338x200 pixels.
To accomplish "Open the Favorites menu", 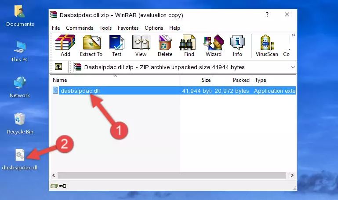I will pos(128,28).
